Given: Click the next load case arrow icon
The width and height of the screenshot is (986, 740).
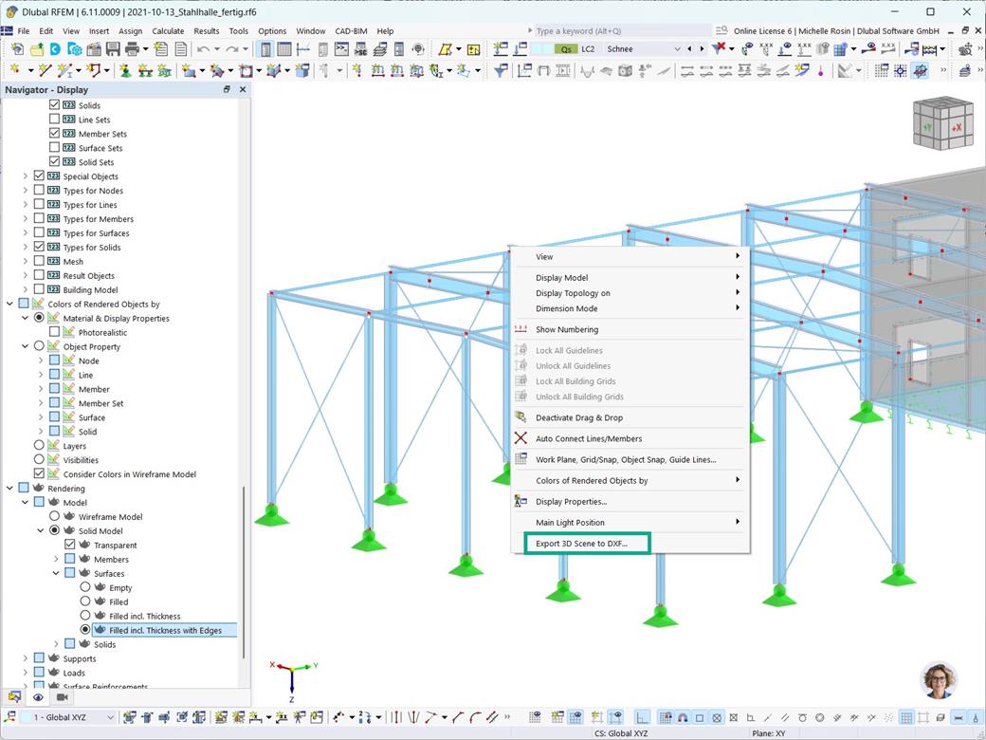Looking at the screenshot, I should pyautogui.click(x=702, y=48).
